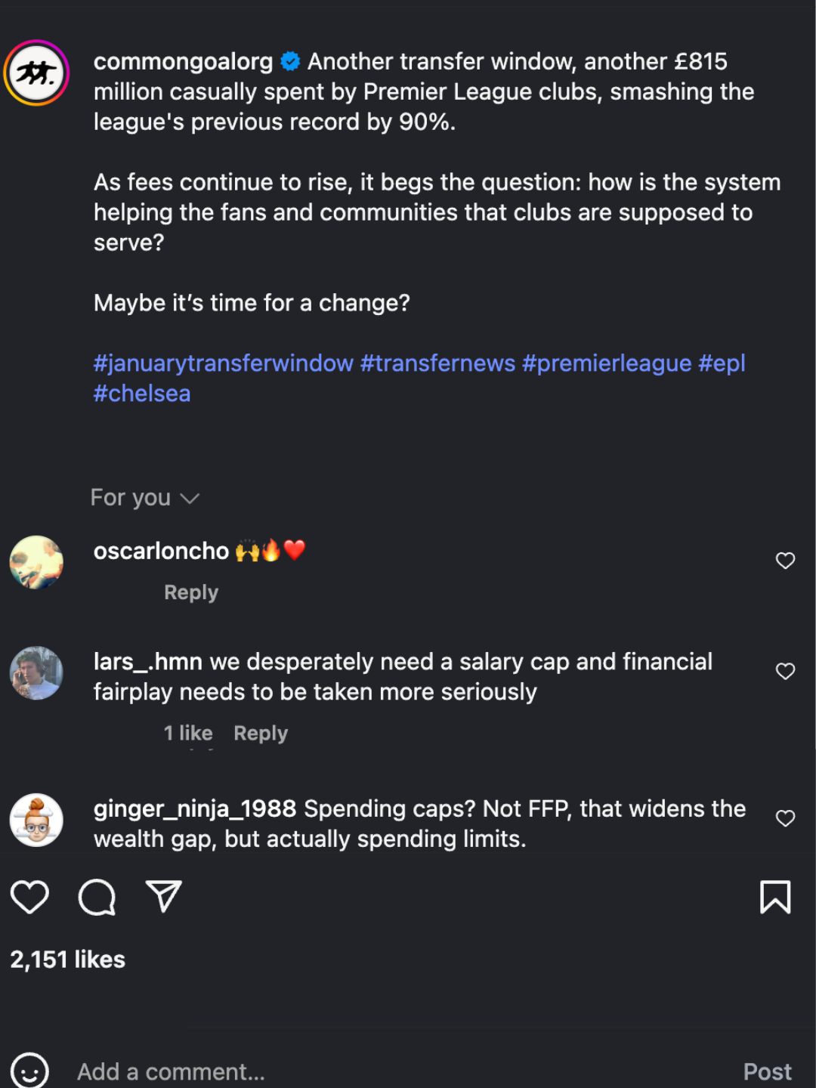View the 2,151 likes list

pyautogui.click(x=68, y=960)
